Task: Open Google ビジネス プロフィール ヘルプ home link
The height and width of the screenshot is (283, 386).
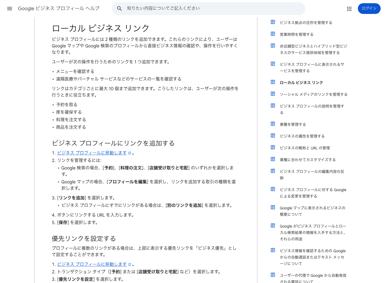Action: click(x=59, y=9)
